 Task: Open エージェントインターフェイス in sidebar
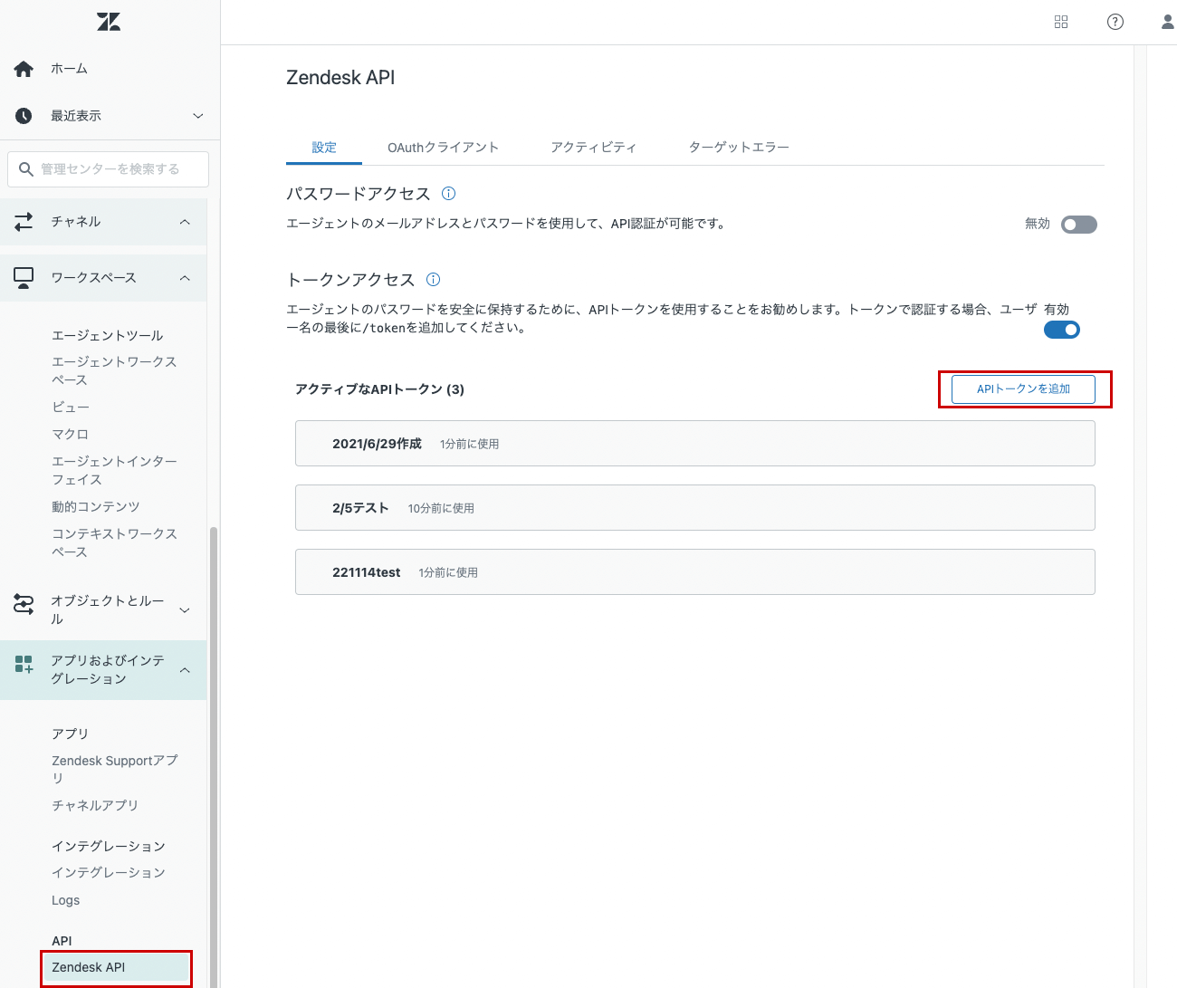pyautogui.click(x=114, y=470)
